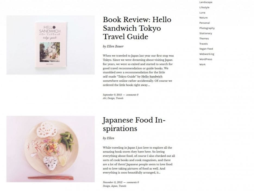View comments 0 on the book review

(132, 95)
